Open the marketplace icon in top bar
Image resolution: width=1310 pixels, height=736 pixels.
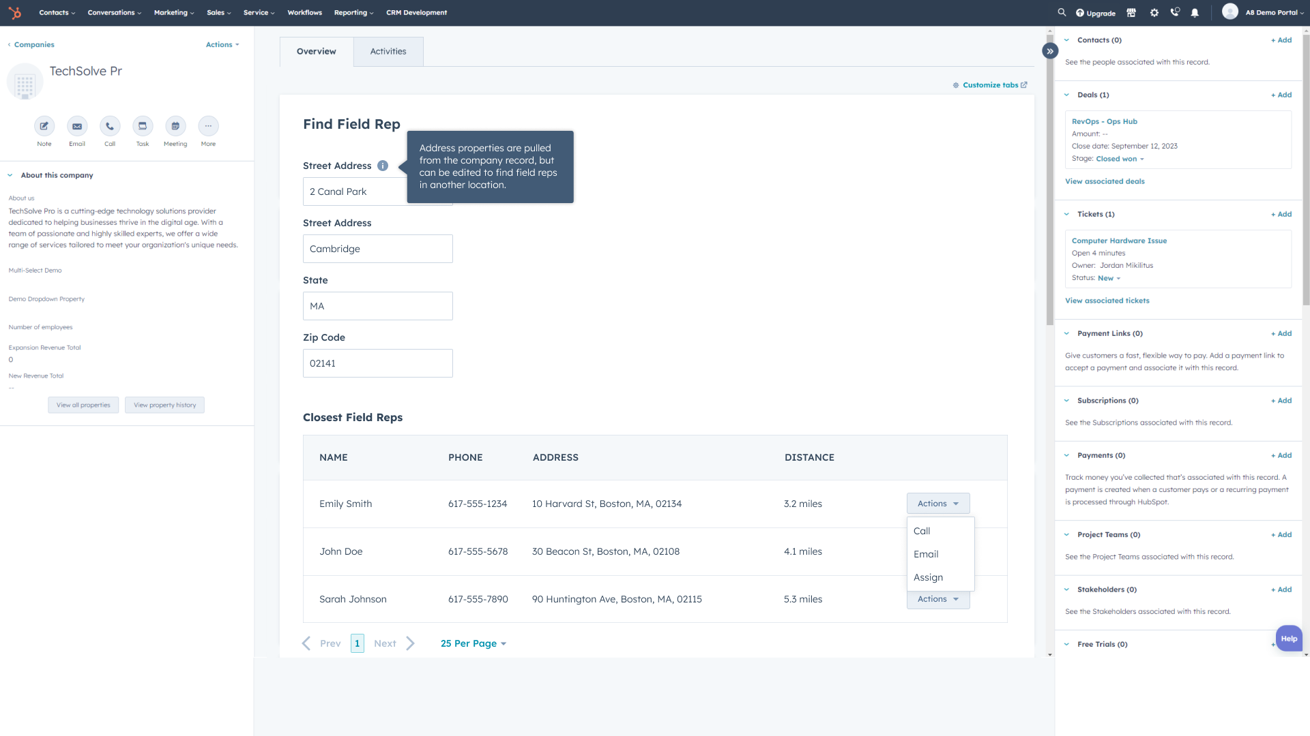pyautogui.click(x=1131, y=12)
